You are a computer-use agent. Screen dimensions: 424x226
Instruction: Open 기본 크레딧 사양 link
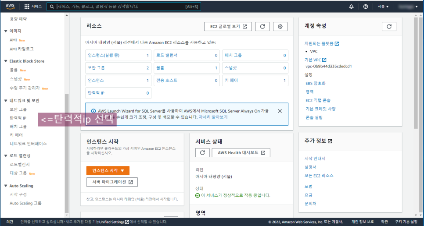tap(320, 109)
